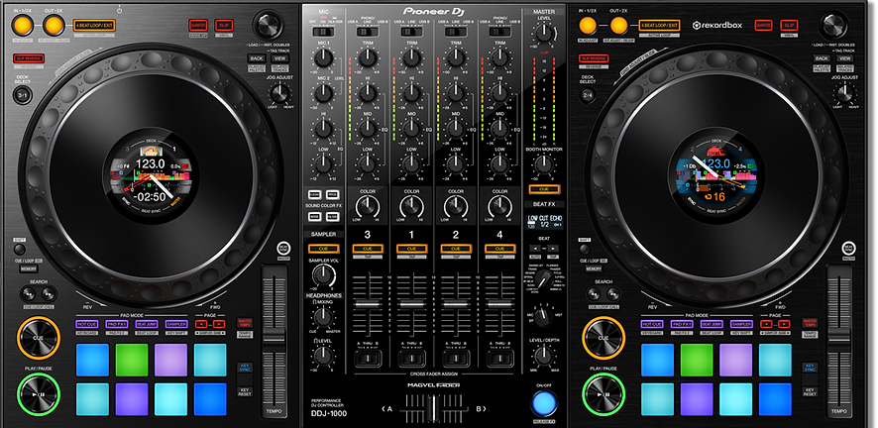
Task: Toggle headphone CUE for channel 2
Action: [456, 249]
